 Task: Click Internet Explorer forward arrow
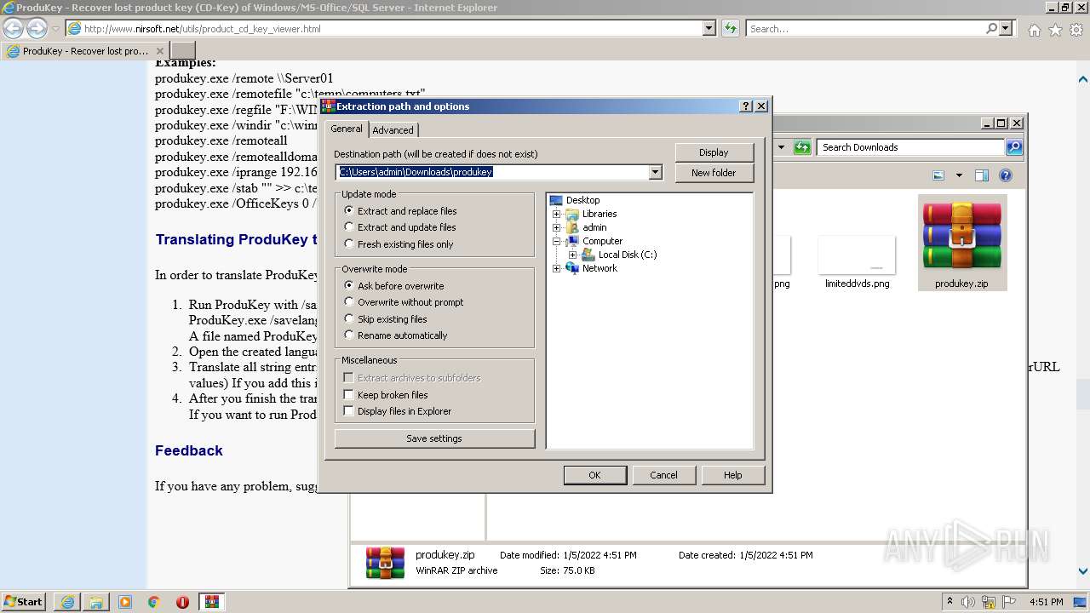[37, 28]
